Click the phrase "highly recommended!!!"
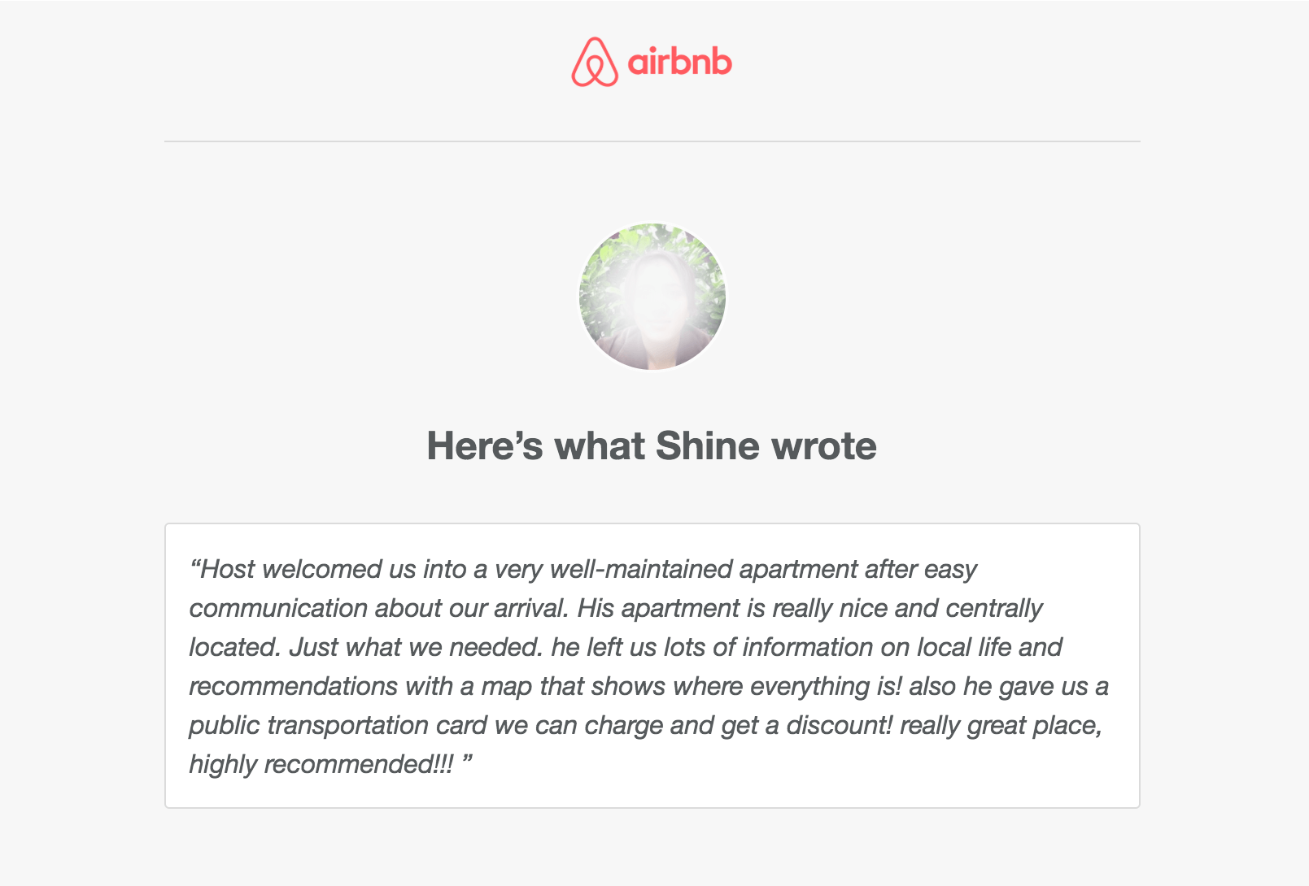The height and width of the screenshot is (886, 1309). tap(321, 764)
